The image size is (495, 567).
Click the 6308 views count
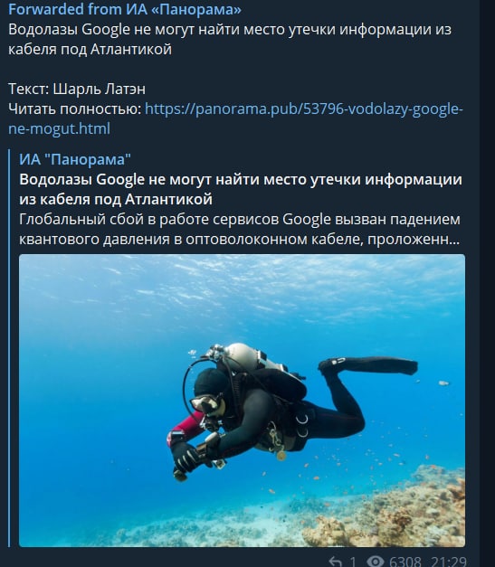405,562
